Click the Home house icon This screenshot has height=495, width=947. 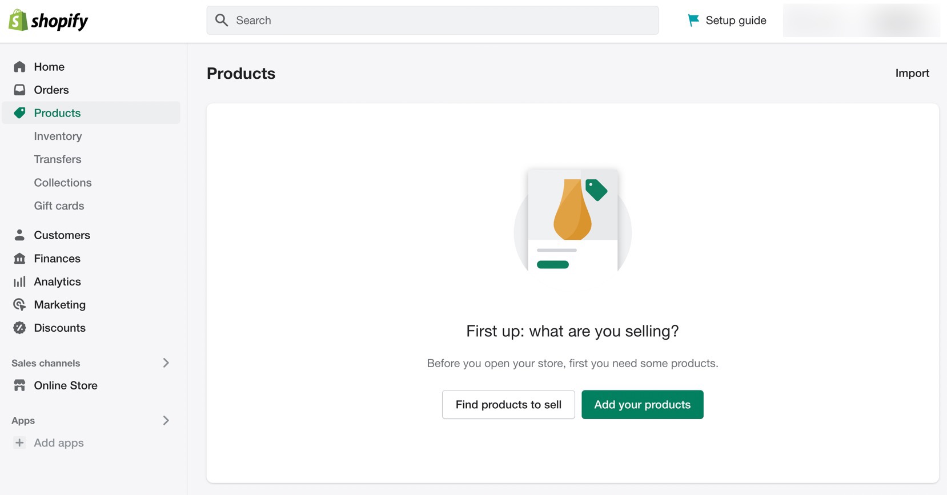19,67
